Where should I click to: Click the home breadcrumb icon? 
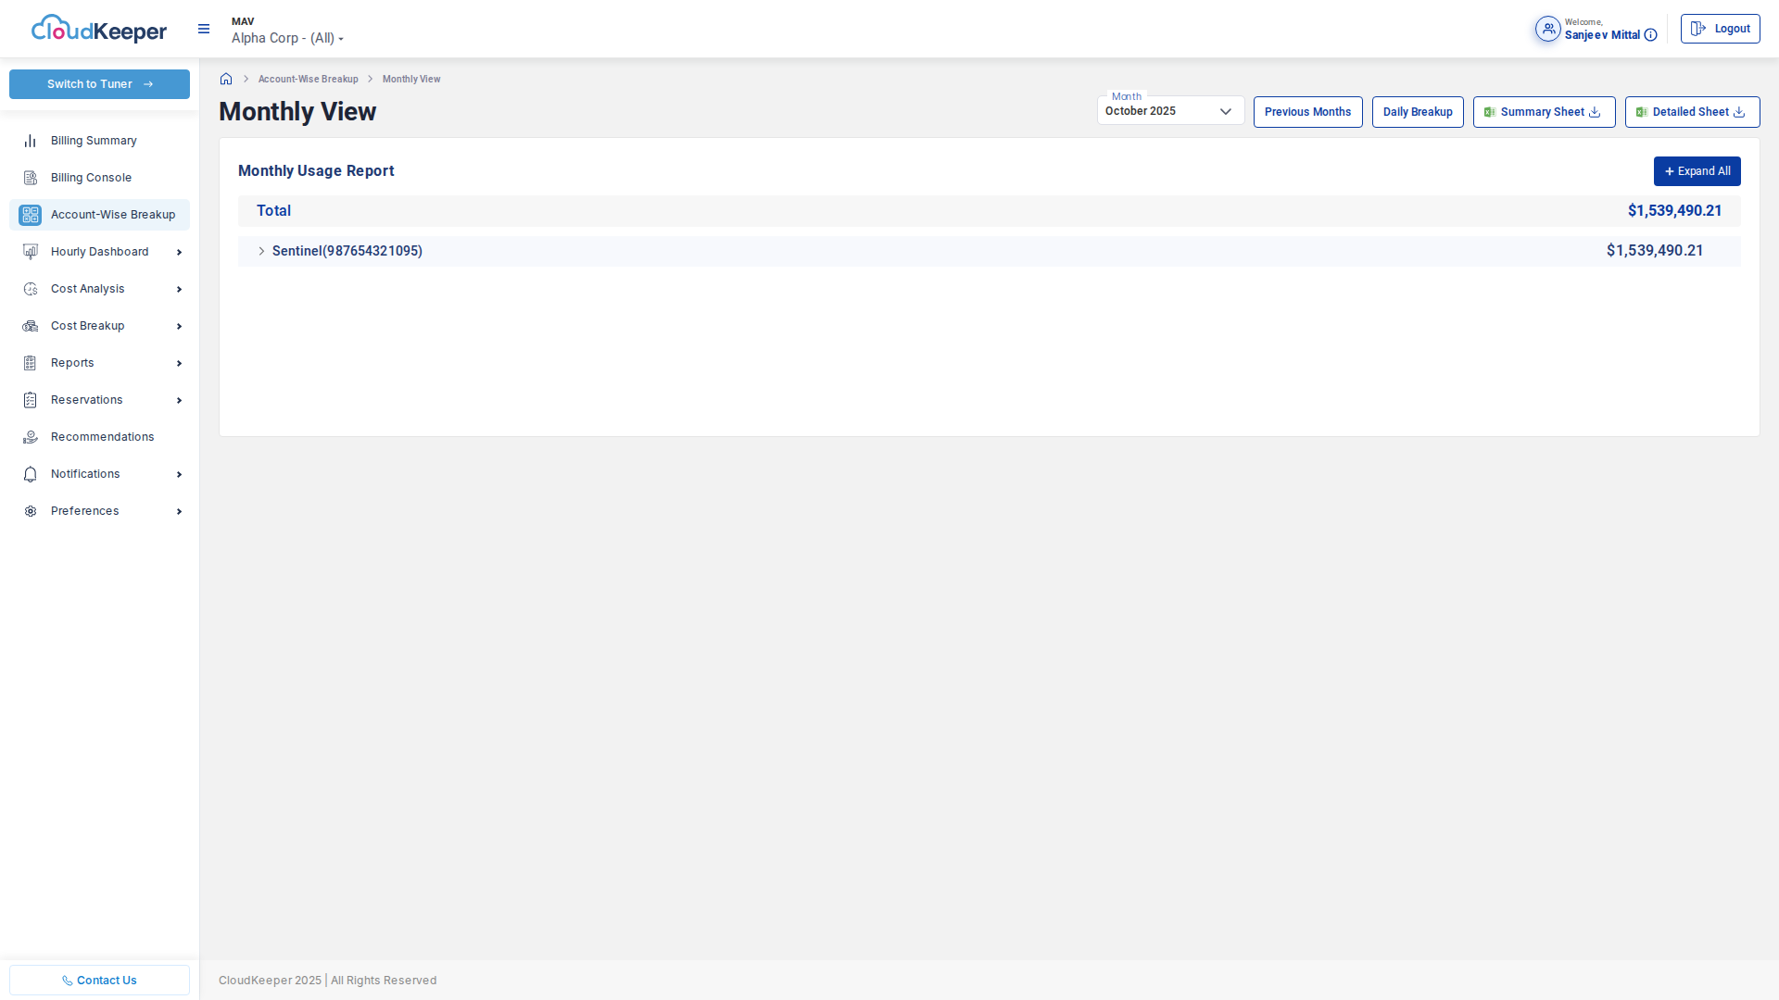click(226, 79)
